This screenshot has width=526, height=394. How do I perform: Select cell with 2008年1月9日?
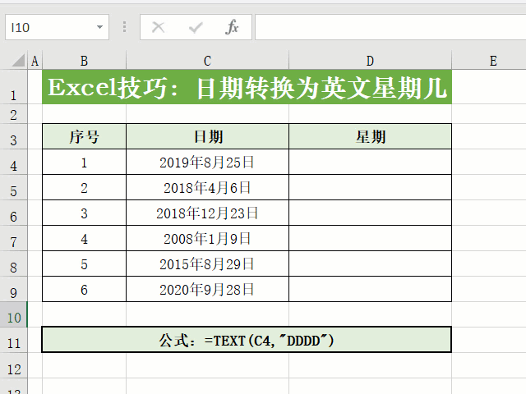point(207,238)
